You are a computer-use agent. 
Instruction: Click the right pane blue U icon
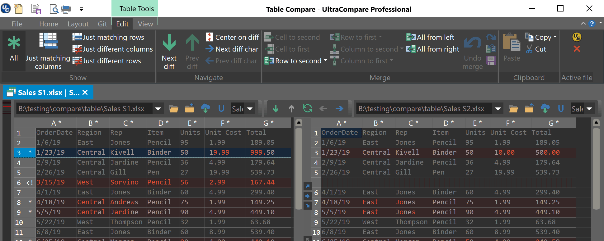pyautogui.click(x=561, y=109)
